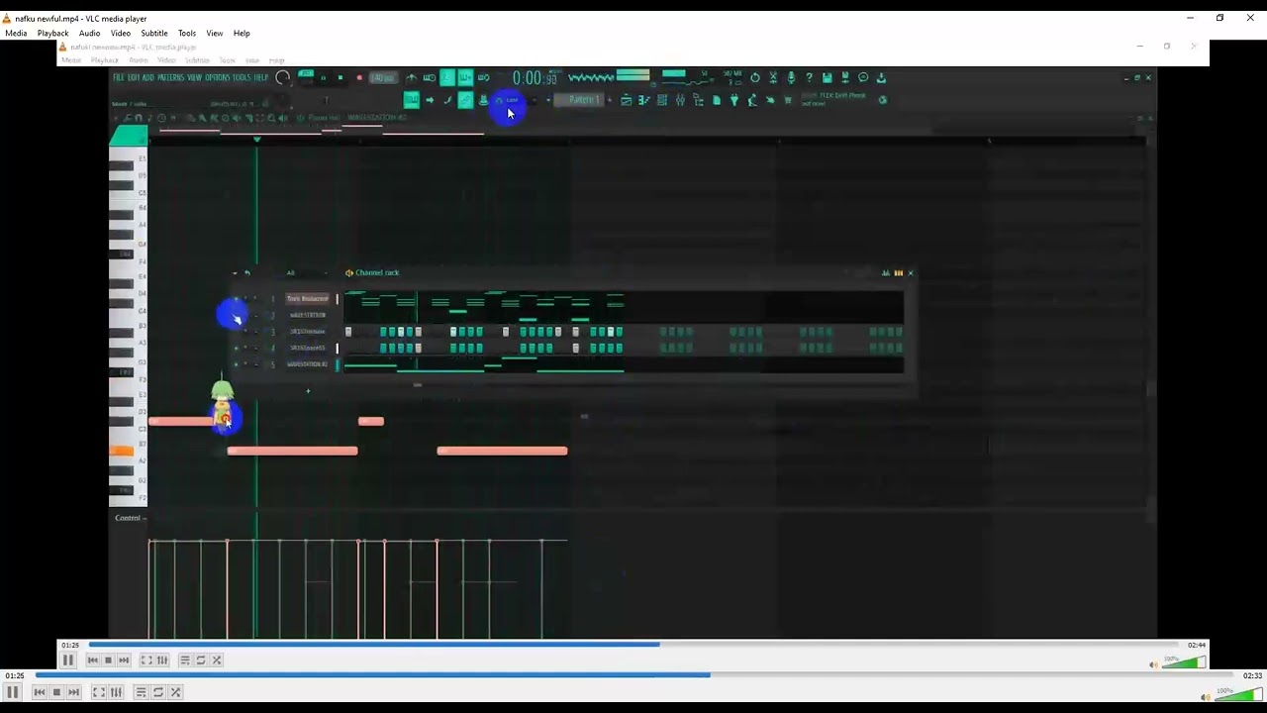Viewport: 1267px width, 713px height.
Task: Click the channel rack graph editor icon
Action: pyautogui.click(x=885, y=273)
